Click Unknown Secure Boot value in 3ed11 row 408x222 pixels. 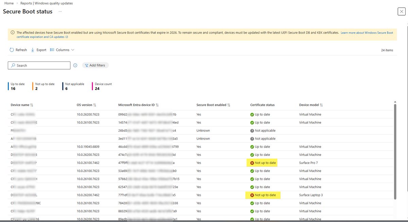point(203,138)
